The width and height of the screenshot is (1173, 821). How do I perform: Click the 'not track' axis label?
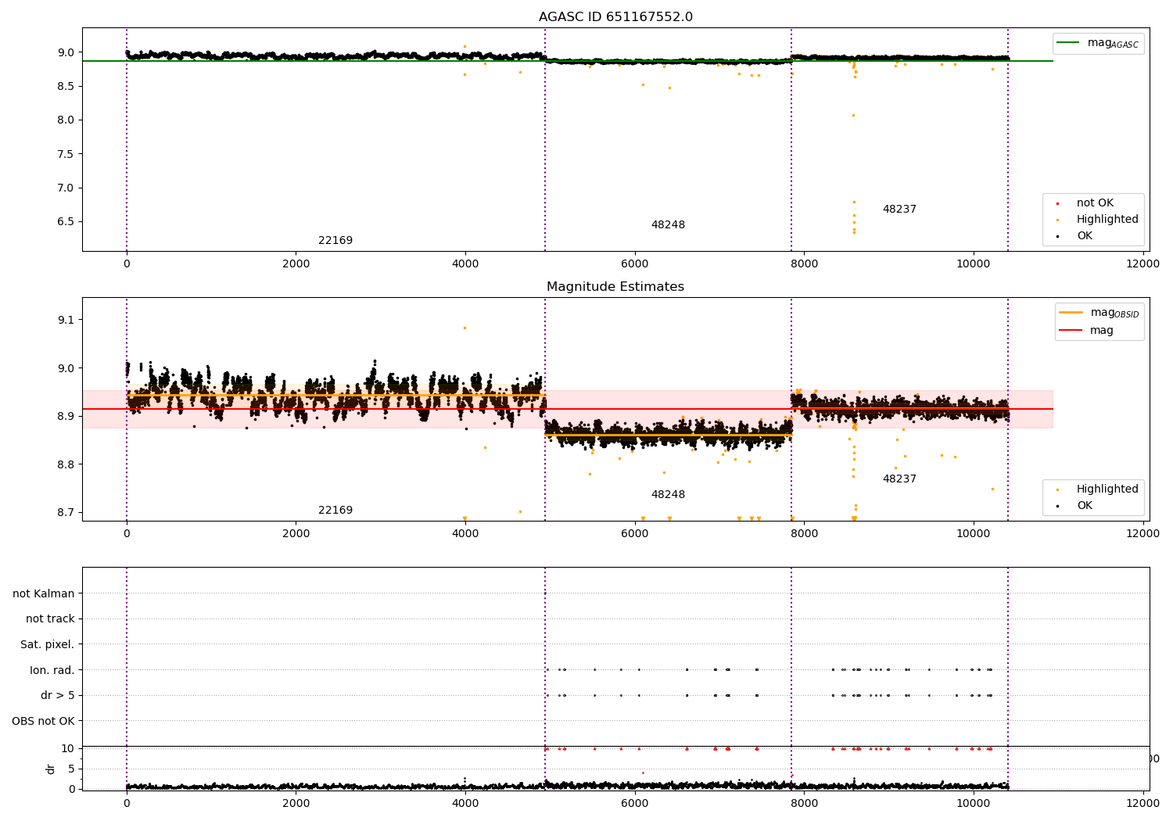(x=50, y=619)
